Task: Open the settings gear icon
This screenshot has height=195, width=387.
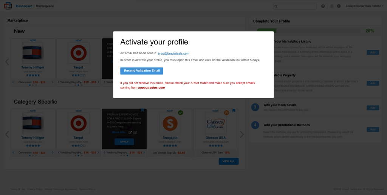Action: click(339, 6)
